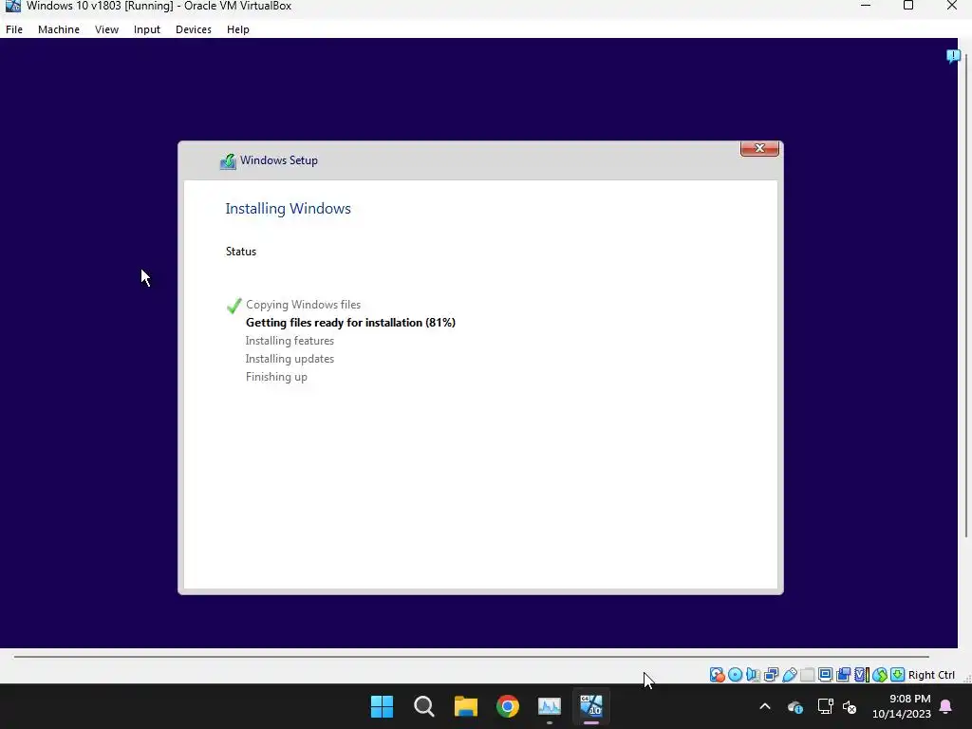Open the Input menu
Image resolution: width=972 pixels, height=729 pixels.
click(147, 29)
